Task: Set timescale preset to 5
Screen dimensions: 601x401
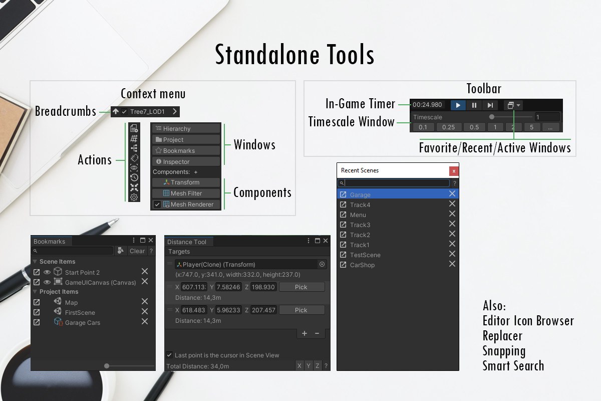Action: tap(531, 127)
